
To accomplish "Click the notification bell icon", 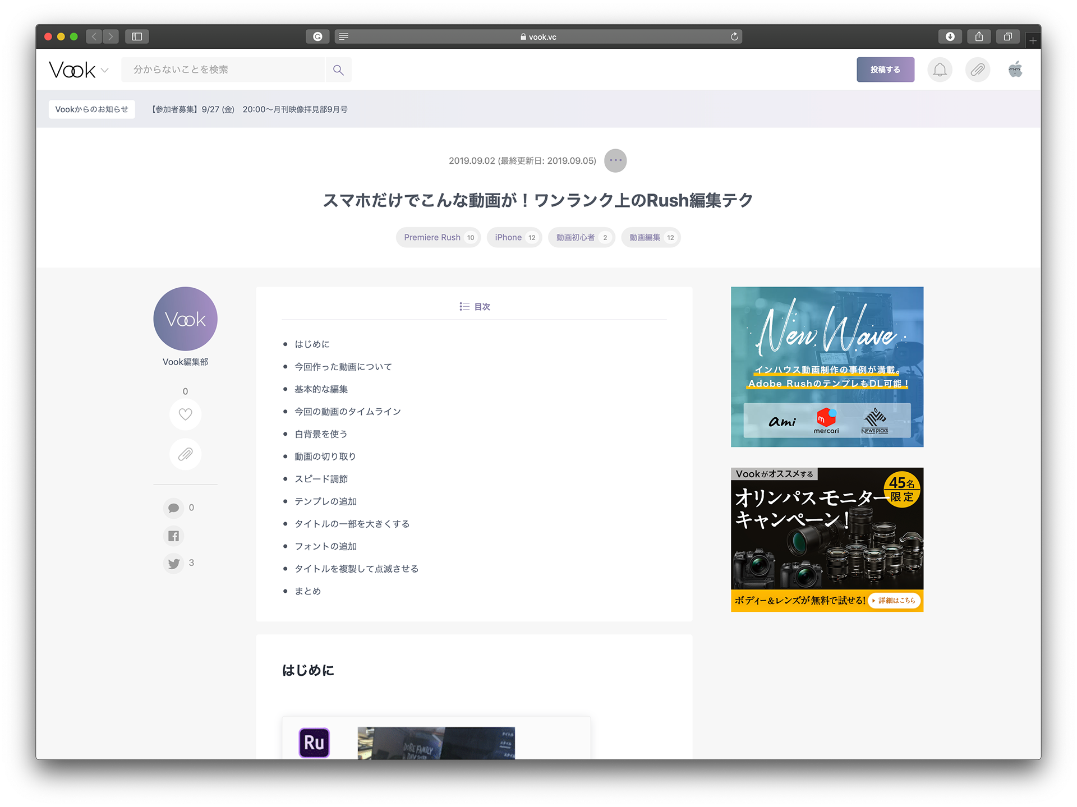I will click(940, 70).
